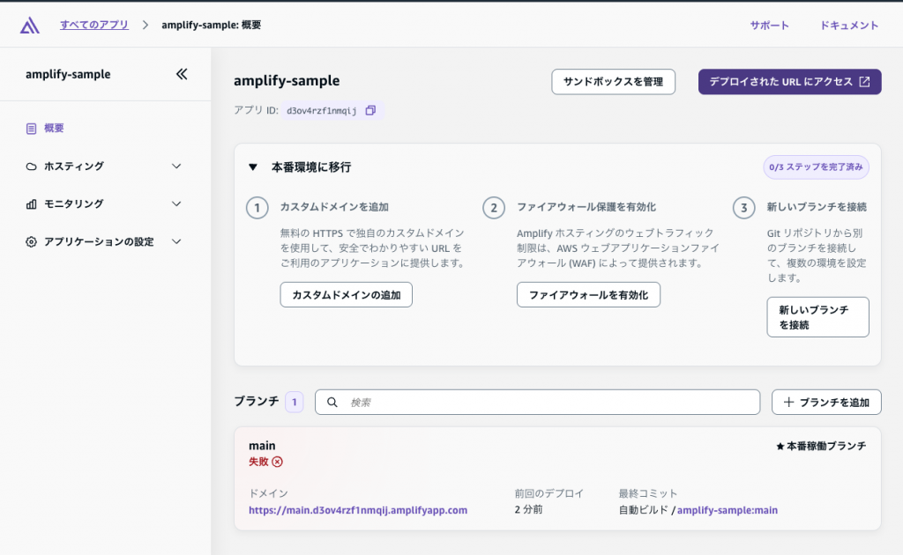Open the main branch amplifyapp.com domain link
Viewport: 903px width, 555px height.
tap(358, 510)
